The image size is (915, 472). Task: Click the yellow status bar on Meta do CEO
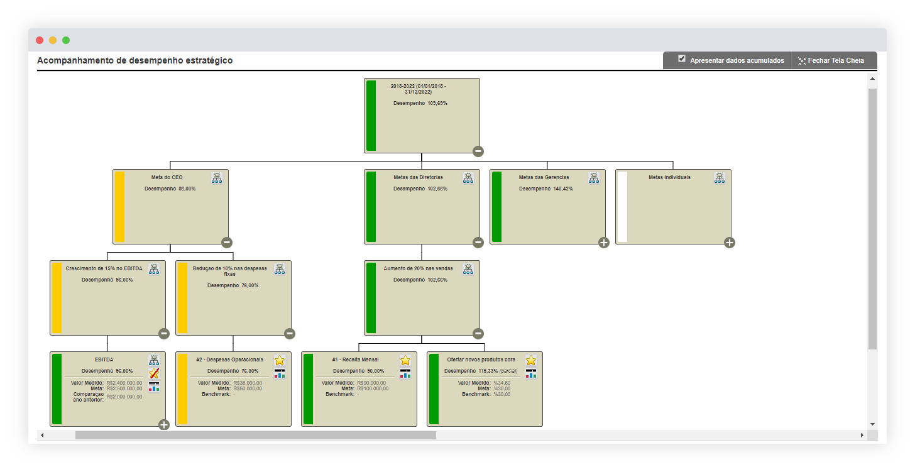[x=119, y=206]
